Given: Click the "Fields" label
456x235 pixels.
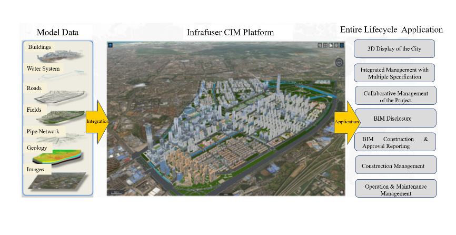Looking at the screenshot, I should 34,110.
